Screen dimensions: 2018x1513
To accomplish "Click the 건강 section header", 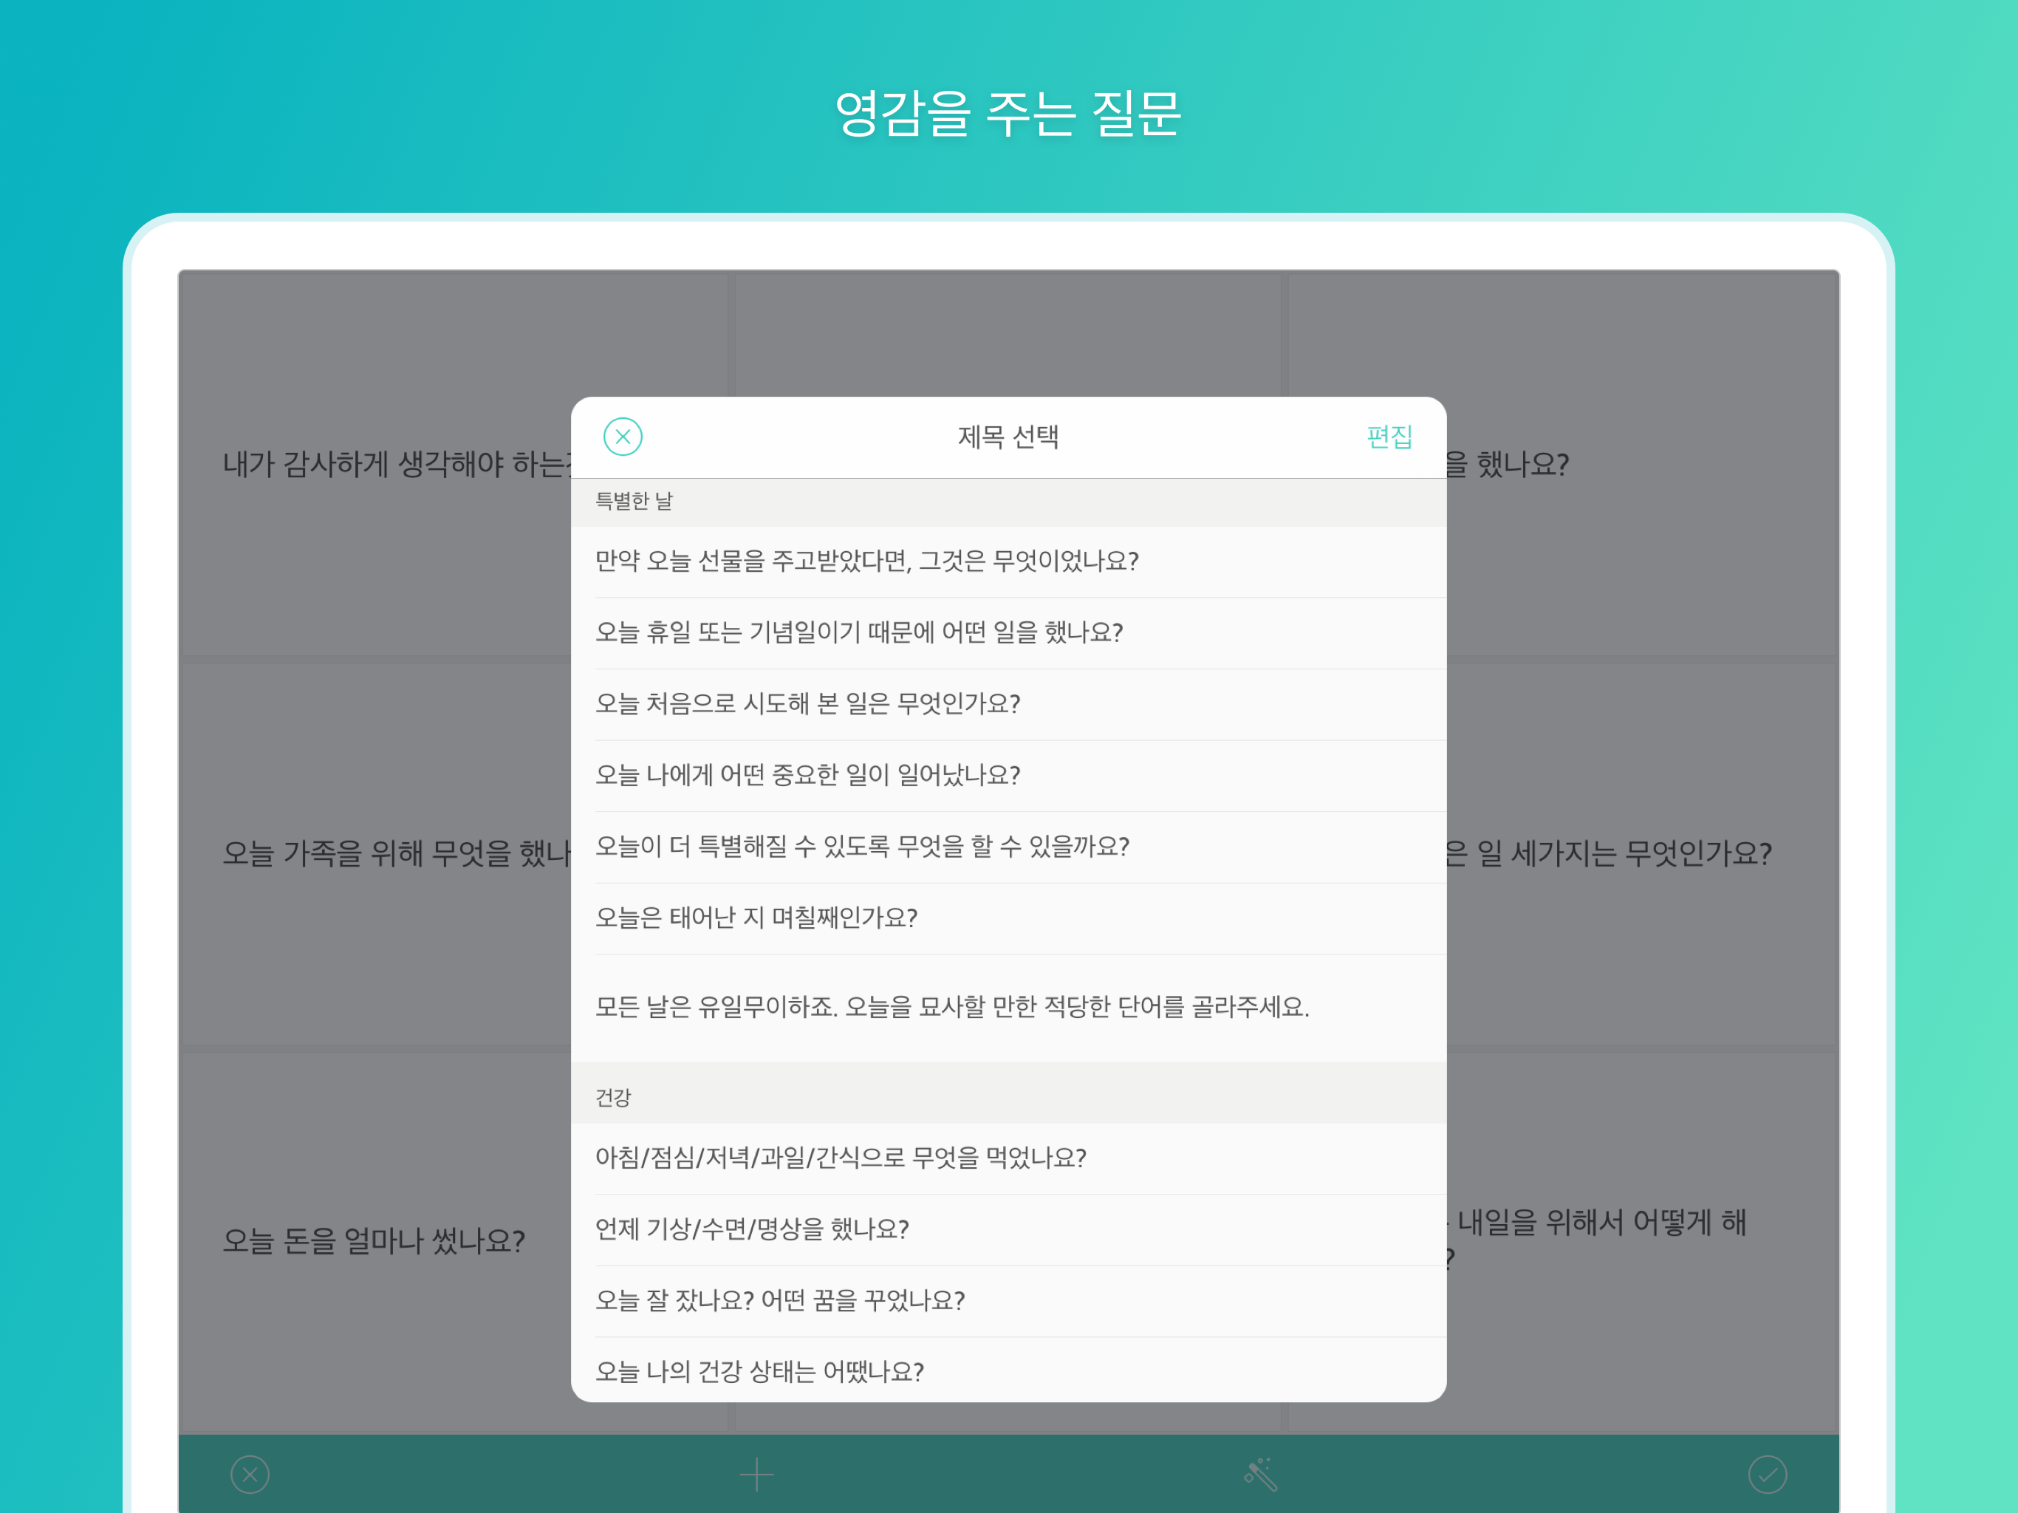I will (x=613, y=1097).
